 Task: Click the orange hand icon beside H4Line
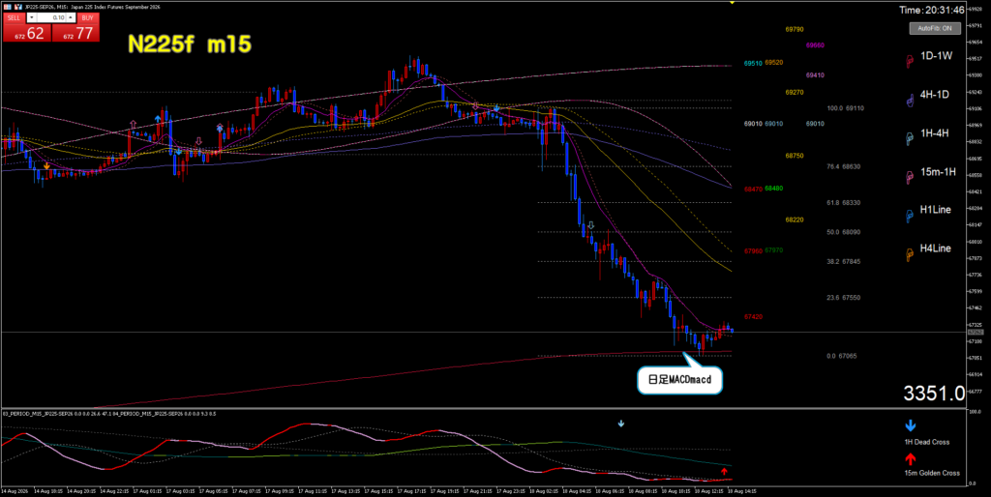click(x=910, y=254)
